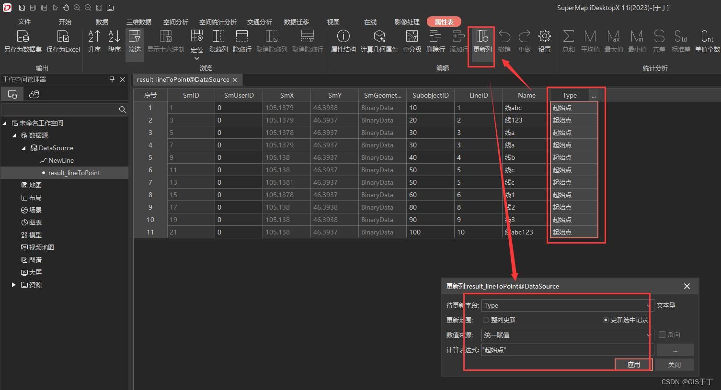Viewport: 721px width, 390px height.
Task: Select 地图 node in workspace tree
Action: 35,185
